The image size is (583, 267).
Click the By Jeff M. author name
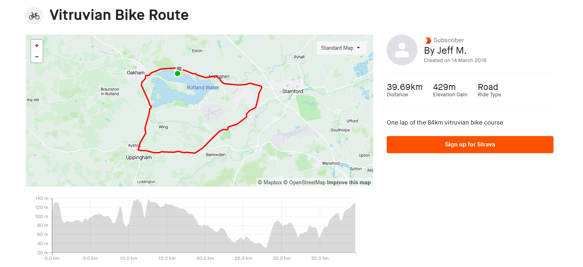point(445,51)
